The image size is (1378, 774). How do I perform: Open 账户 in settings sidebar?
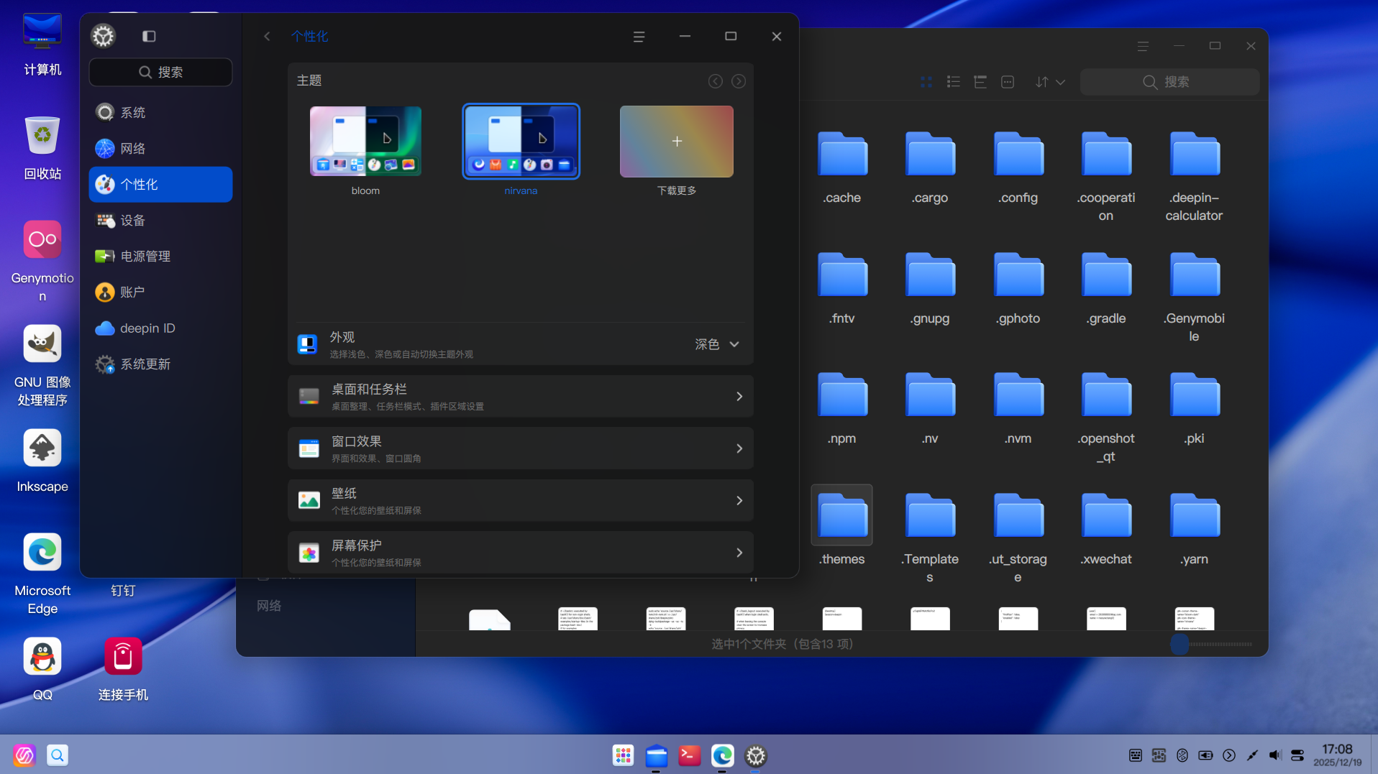[x=160, y=292]
